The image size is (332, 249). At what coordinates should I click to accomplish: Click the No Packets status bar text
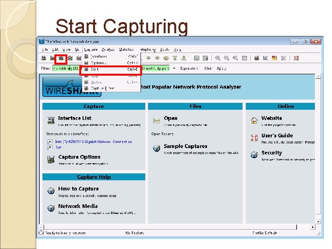[135, 233]
